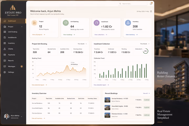Open the user account dropdown chevron
This screenshot has width=189, height=126.
pyautogui.click(x=22, y=117)
